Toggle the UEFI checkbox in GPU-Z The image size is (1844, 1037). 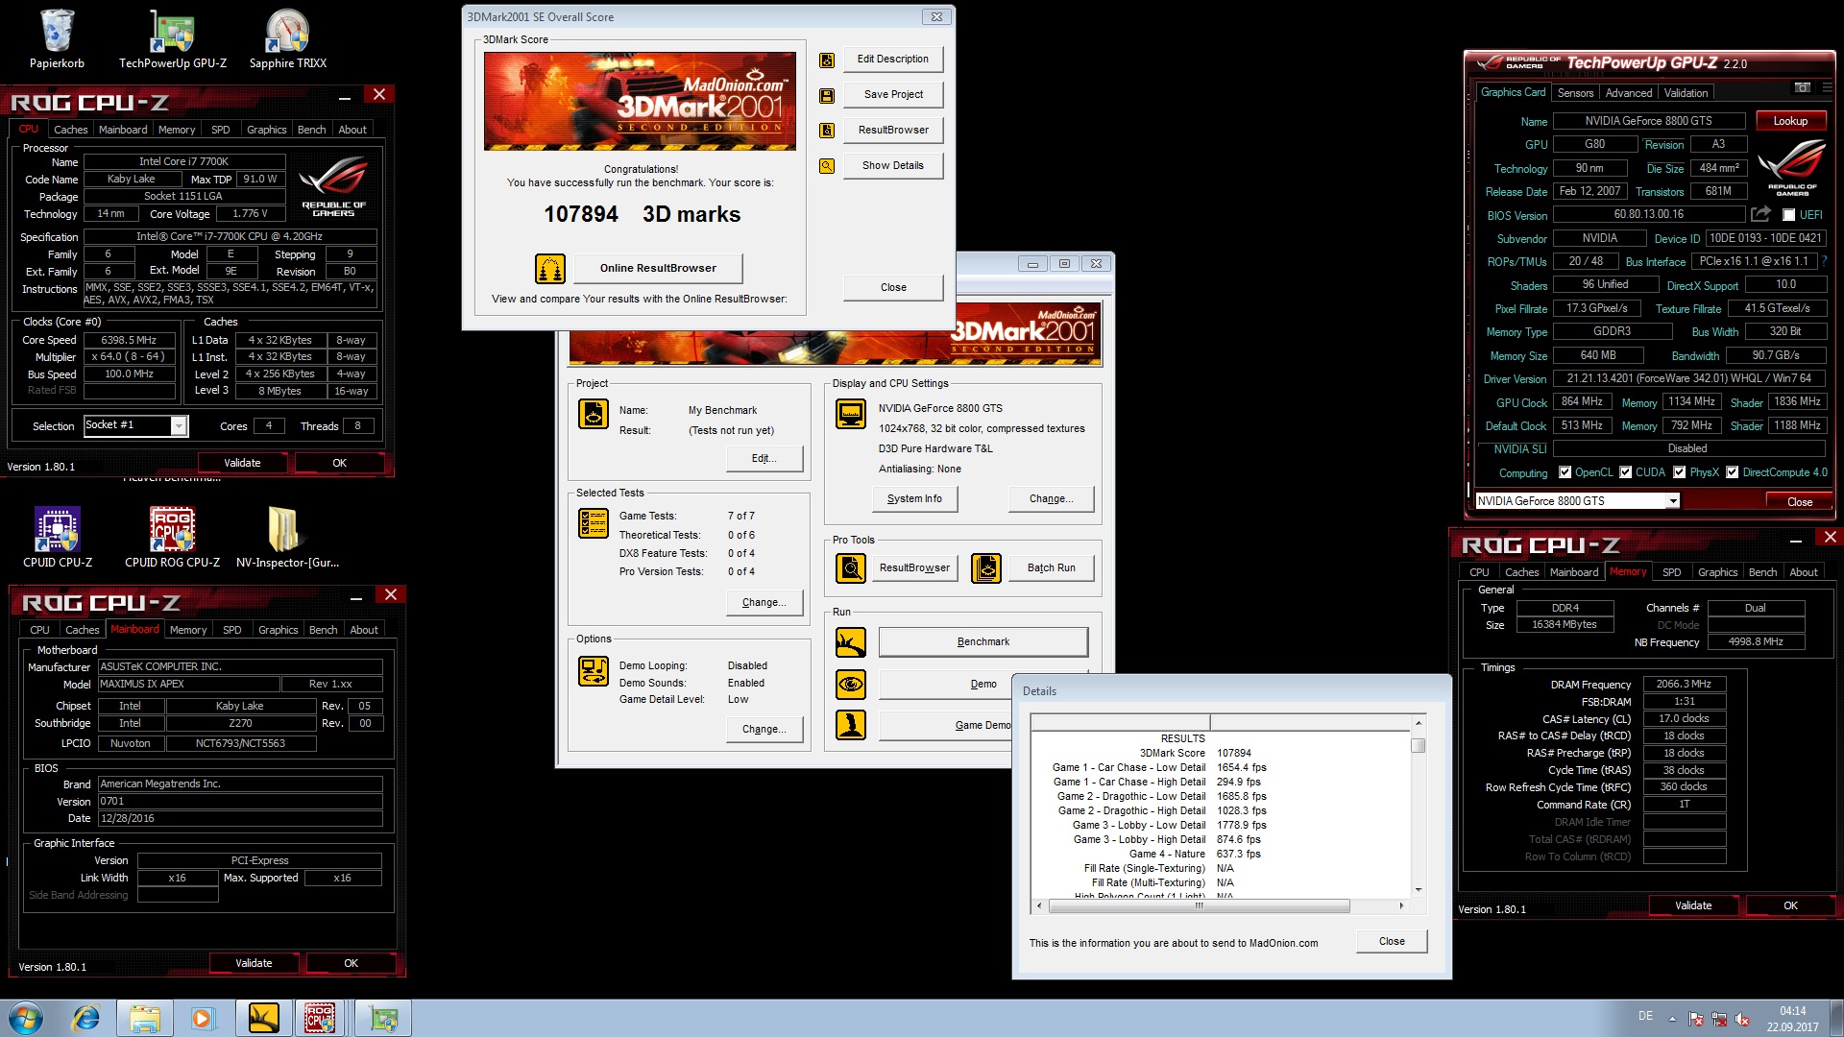[x=1788, y=215]
